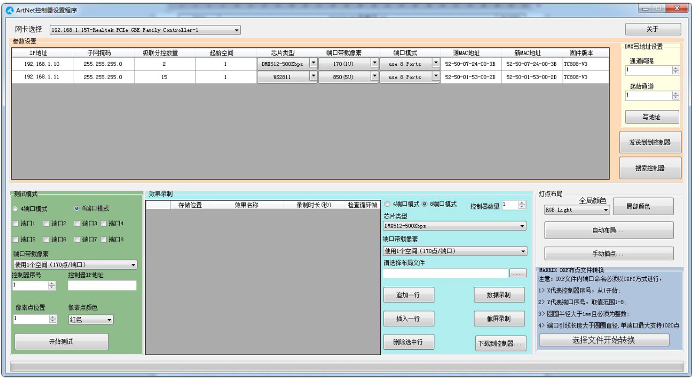Click the 写地址 button
Screen dimensions: 694x380
(x=652, y=117)
